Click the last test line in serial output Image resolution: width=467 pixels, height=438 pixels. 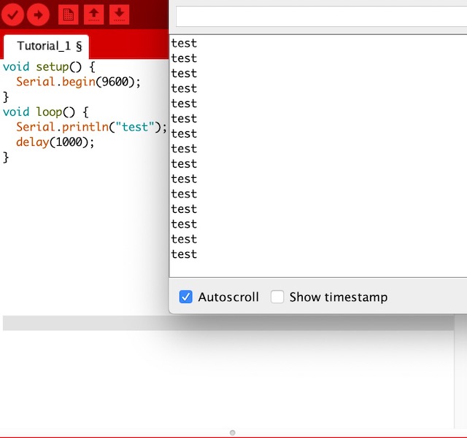coord(184,254)
